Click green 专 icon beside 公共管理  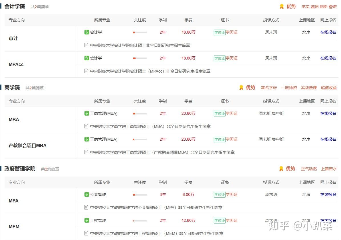tap(86, 194)
